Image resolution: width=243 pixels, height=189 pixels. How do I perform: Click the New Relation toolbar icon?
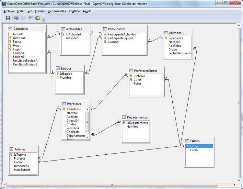[x=38, y=18]
